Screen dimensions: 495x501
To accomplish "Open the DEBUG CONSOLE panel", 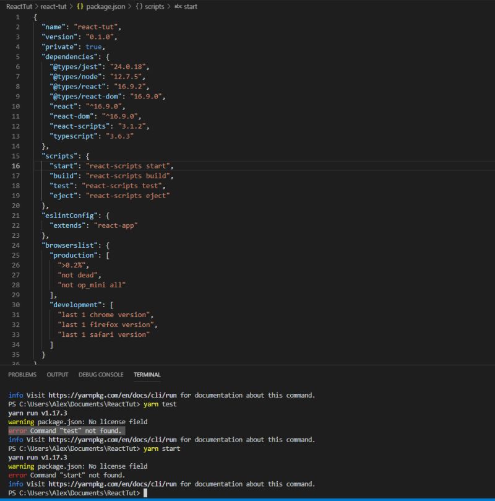I will point(101,375).
